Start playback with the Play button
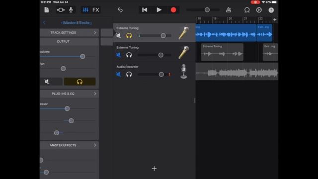This screenshot has height=179, width=318. coord(159,10)
